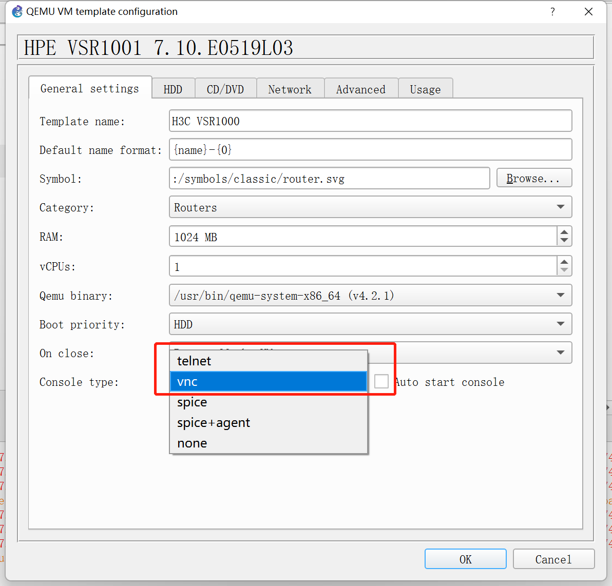Viewport: 612px width, 586px height.
Task: Click the Symbol path field
Action: pyautogui.click(x=330, y=178)
